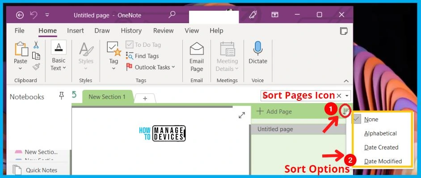Open Outlook Tasks dropdown
Image resolution: width=421 pixels, height=178 pixels.
(x=150, y=67)
